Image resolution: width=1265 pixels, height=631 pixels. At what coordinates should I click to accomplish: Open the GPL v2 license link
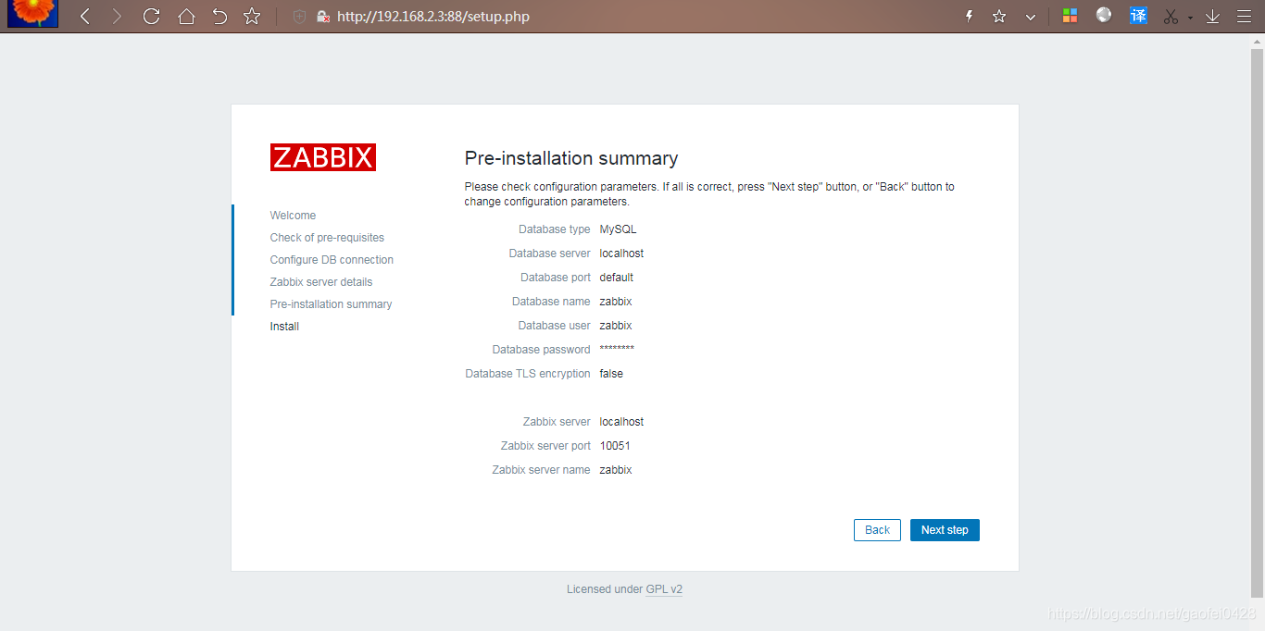(x=664, y=589)
